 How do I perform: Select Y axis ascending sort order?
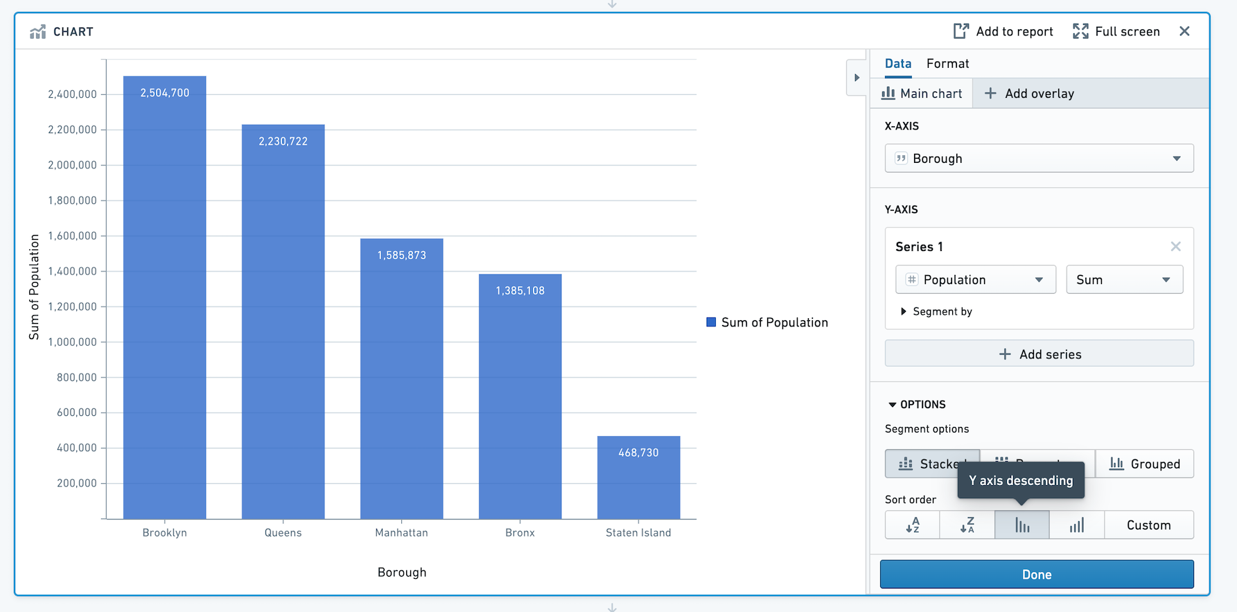coord(1077,525)
